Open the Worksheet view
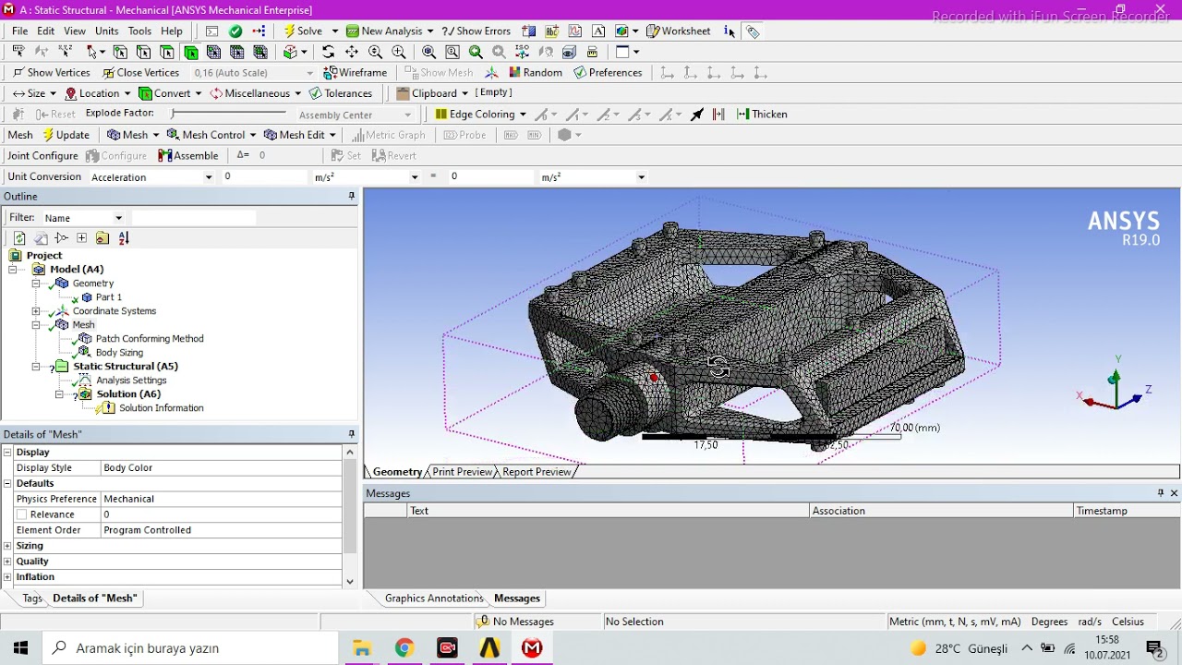This screenshot has height=665, width=1182. 679,30
